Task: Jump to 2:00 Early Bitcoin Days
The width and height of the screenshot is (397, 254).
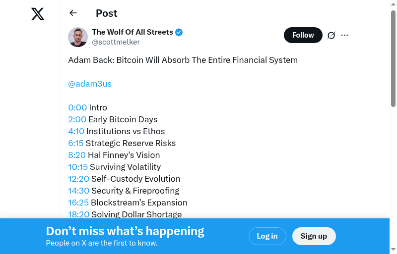Action: [77, 119]
